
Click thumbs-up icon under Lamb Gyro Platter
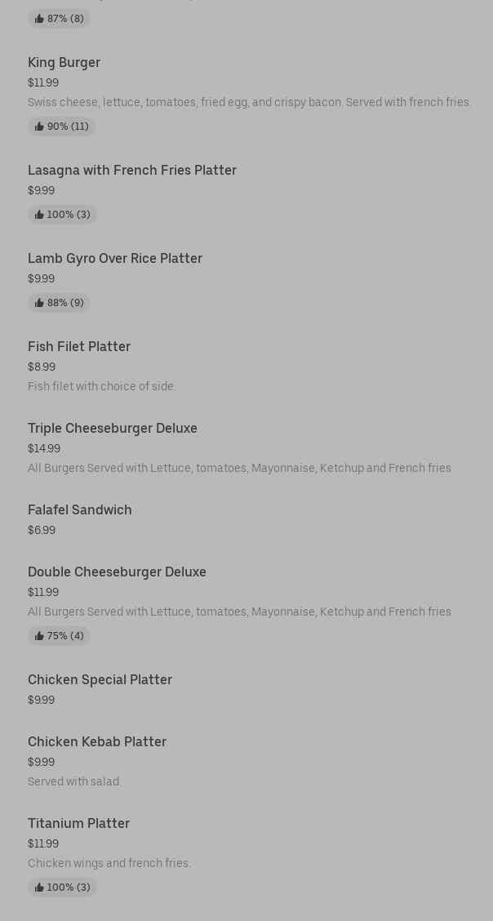(x=39, y=303)
